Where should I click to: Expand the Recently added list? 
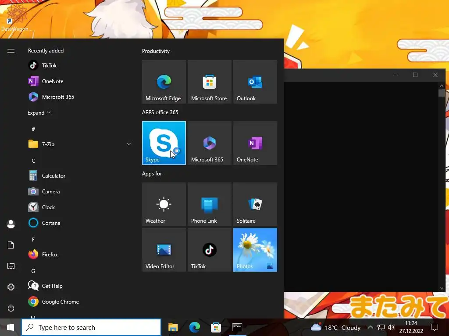click(39, 112)
